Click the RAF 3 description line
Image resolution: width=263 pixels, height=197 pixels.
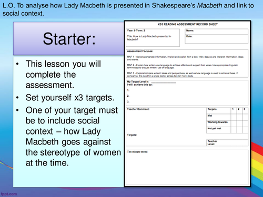pyautogui.click(x=183, y=75)
